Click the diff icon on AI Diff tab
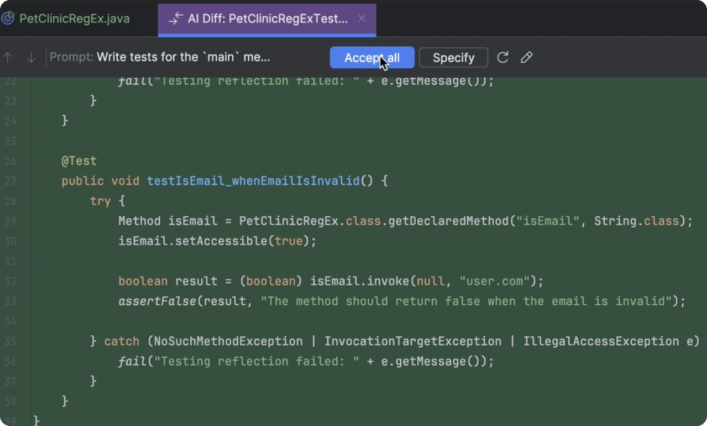Screen dimensions: 707x426 click(x=175, y=19)
